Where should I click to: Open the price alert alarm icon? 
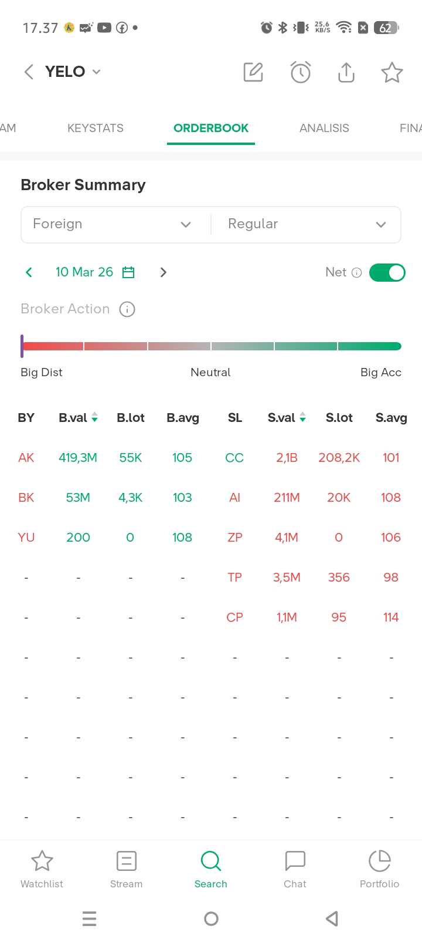[x=300, y=72]
